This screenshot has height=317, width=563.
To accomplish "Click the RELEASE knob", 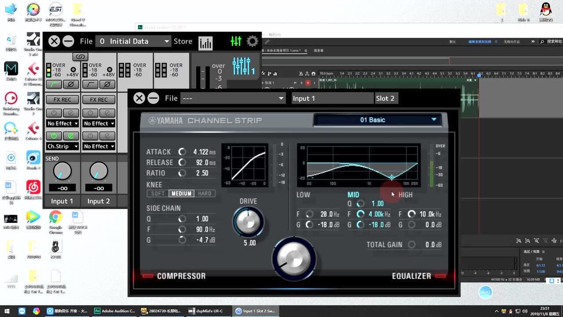I will (x=182, y=162).
